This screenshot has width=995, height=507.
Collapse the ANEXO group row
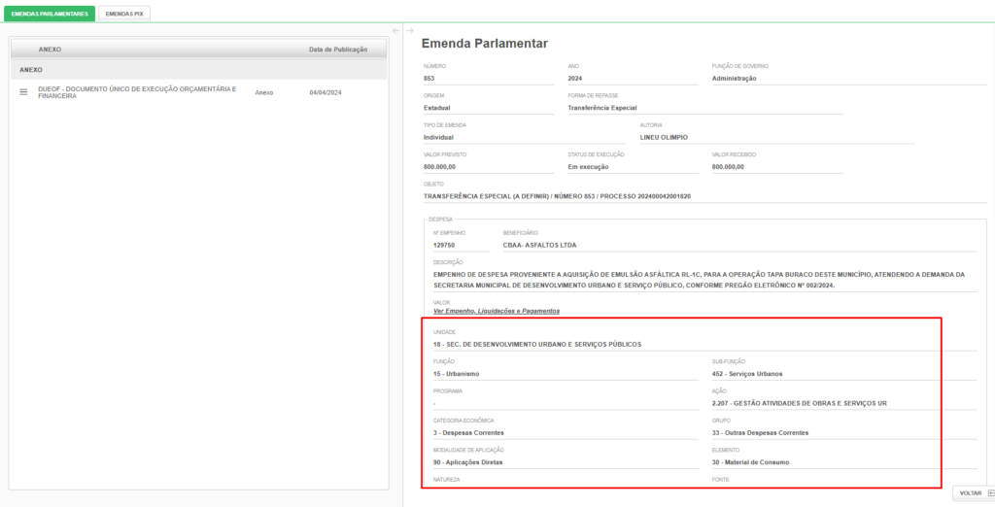coord(31,70)
